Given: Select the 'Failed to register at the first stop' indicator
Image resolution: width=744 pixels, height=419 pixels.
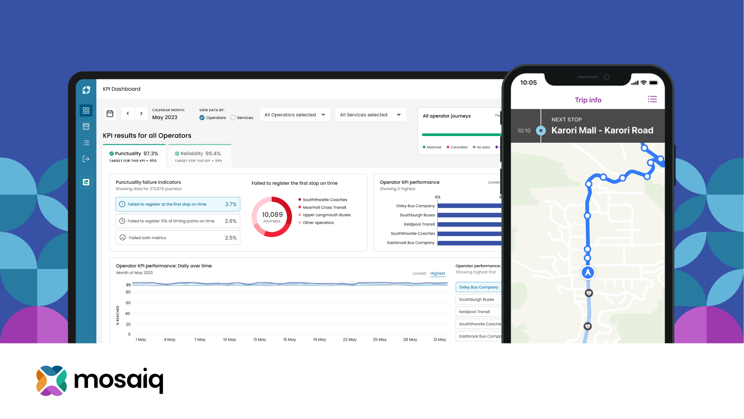Looking at the screenshot, I should coord(178,204).
